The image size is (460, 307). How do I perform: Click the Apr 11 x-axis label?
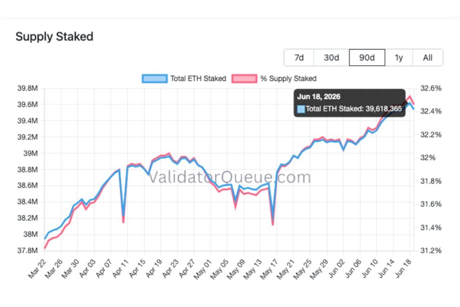click(121, 268)
